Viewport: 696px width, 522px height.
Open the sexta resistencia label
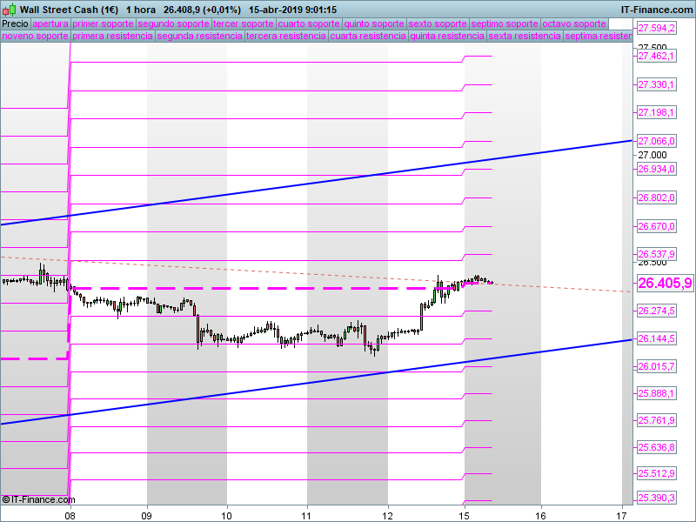coord(525,36)
